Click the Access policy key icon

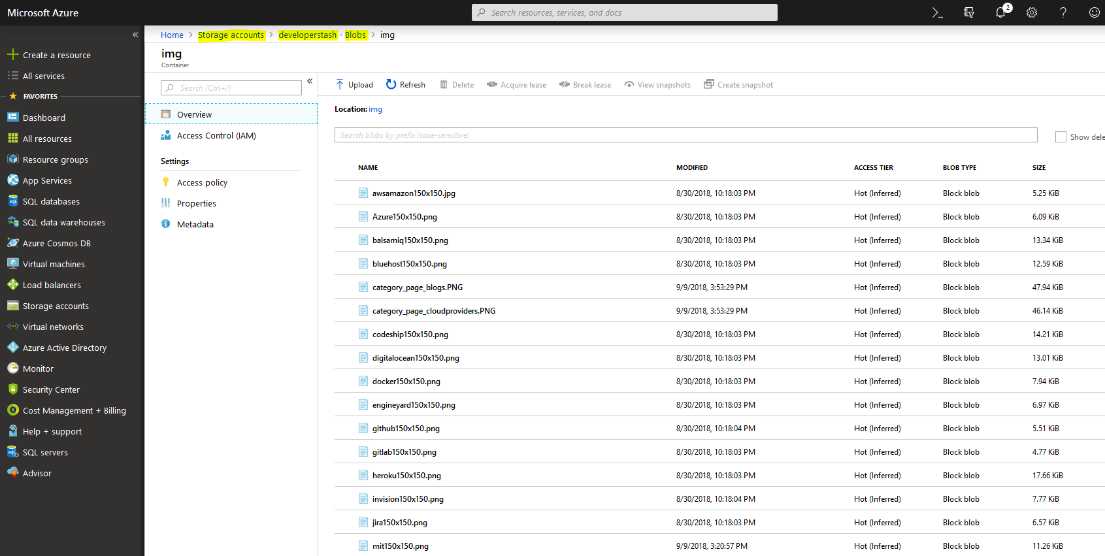[166, 182]
